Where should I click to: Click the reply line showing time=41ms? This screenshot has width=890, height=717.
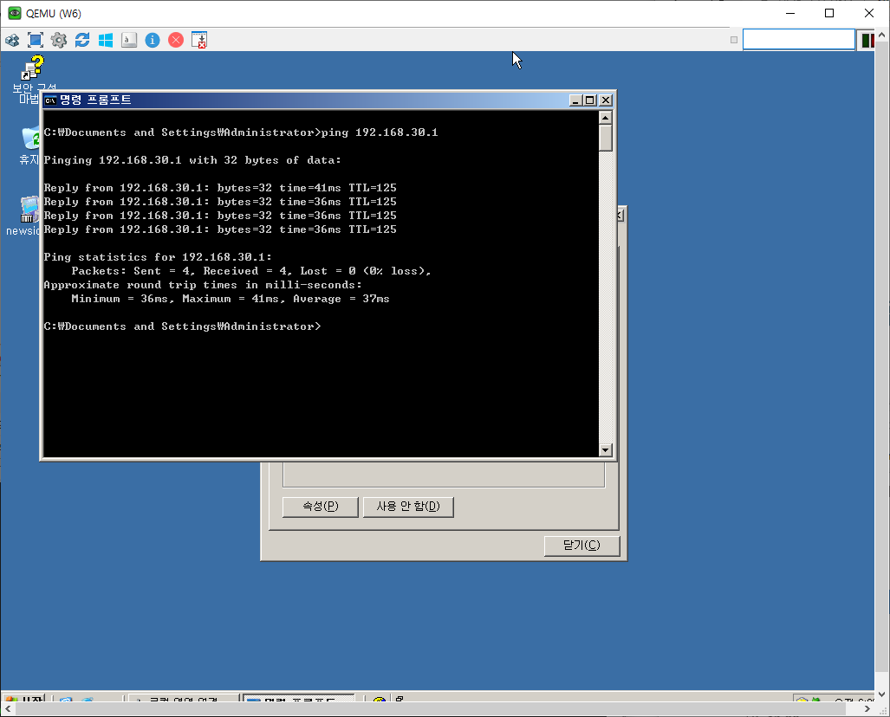click(220, 188)
